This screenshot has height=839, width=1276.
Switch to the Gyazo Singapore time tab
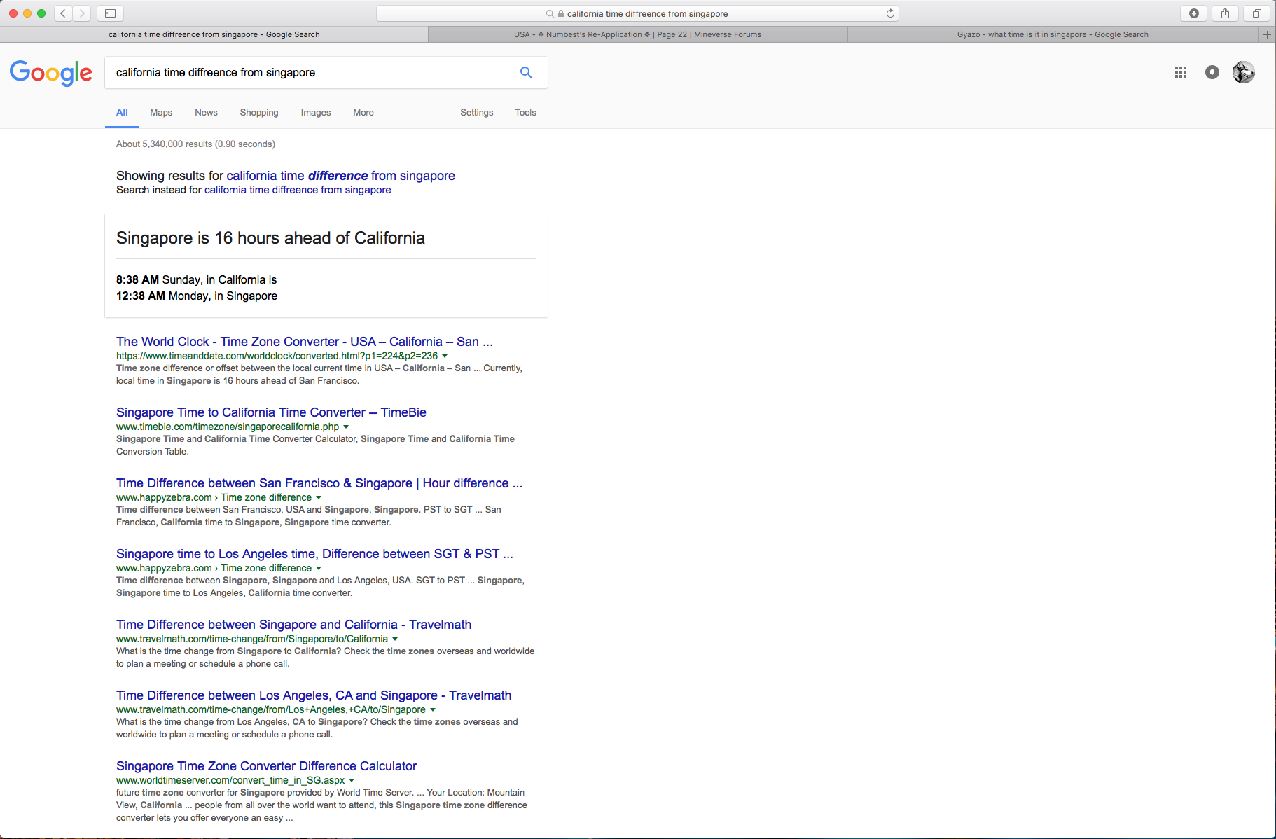[1053, 34]
